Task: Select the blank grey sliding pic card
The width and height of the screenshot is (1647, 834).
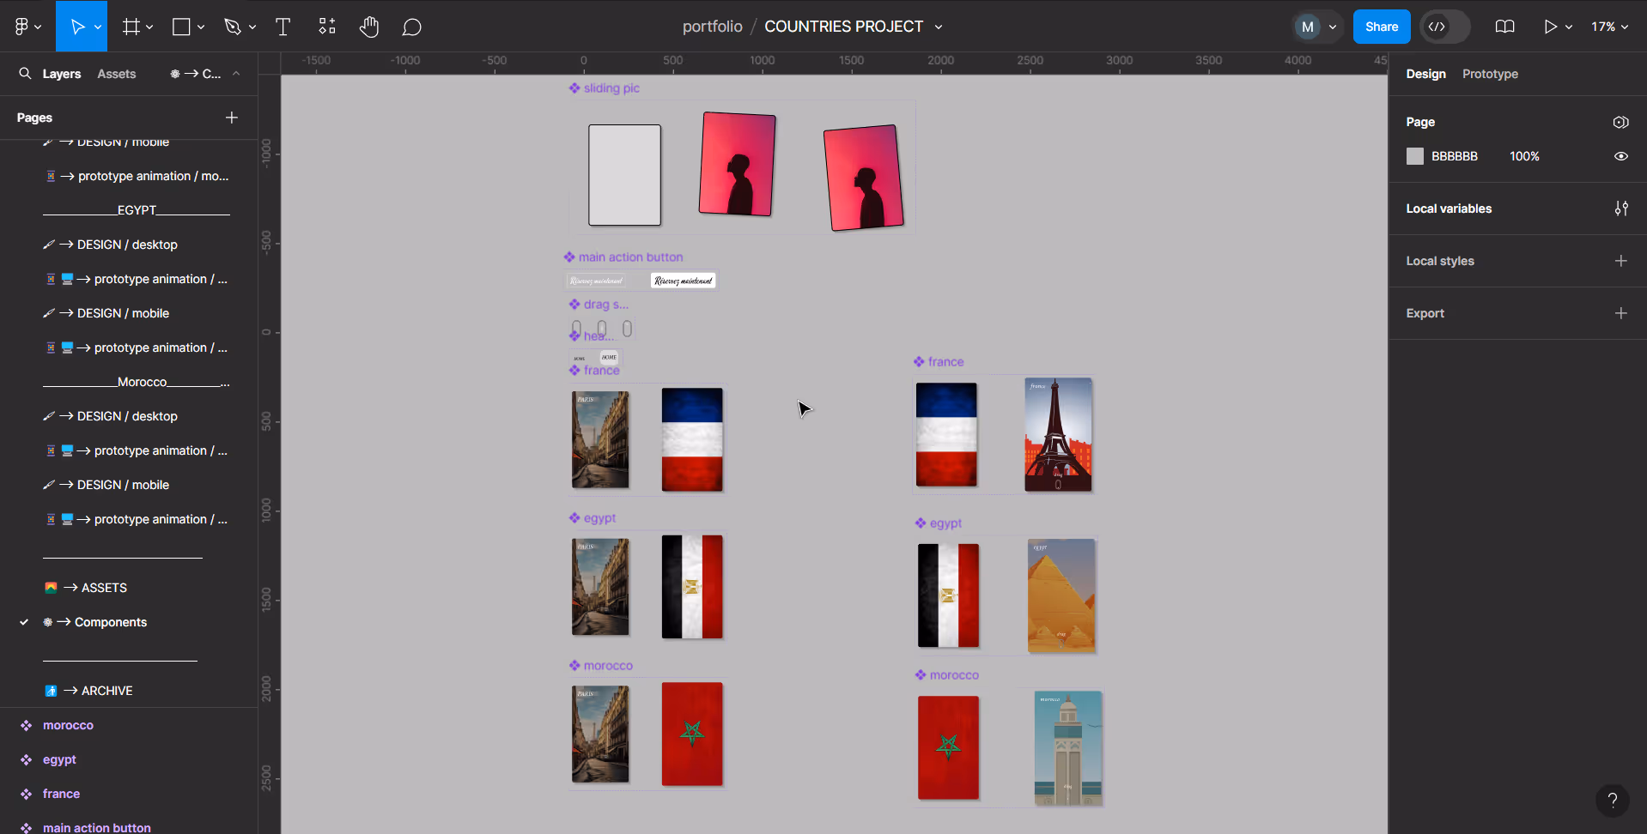Action: pyautogui.click(x=624, y=175)
